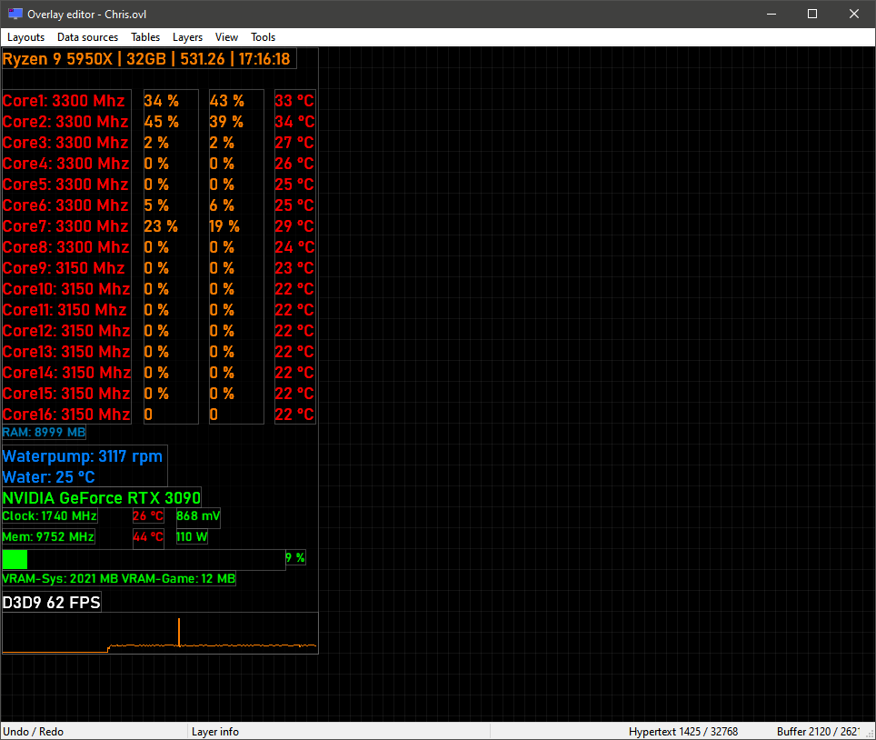Click the Layer info status bar field
This screenshot has width=876, height=740.
click(x=339, y=731)
